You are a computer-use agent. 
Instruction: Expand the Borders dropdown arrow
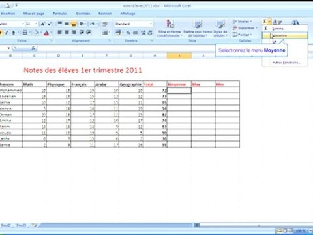pyautogui.click(x=29, y=33)
